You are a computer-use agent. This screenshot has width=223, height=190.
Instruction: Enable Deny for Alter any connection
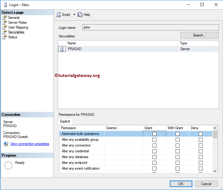click(201, 145)
